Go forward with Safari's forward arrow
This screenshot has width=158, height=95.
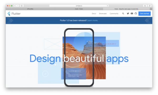click(x=18, y=6)
